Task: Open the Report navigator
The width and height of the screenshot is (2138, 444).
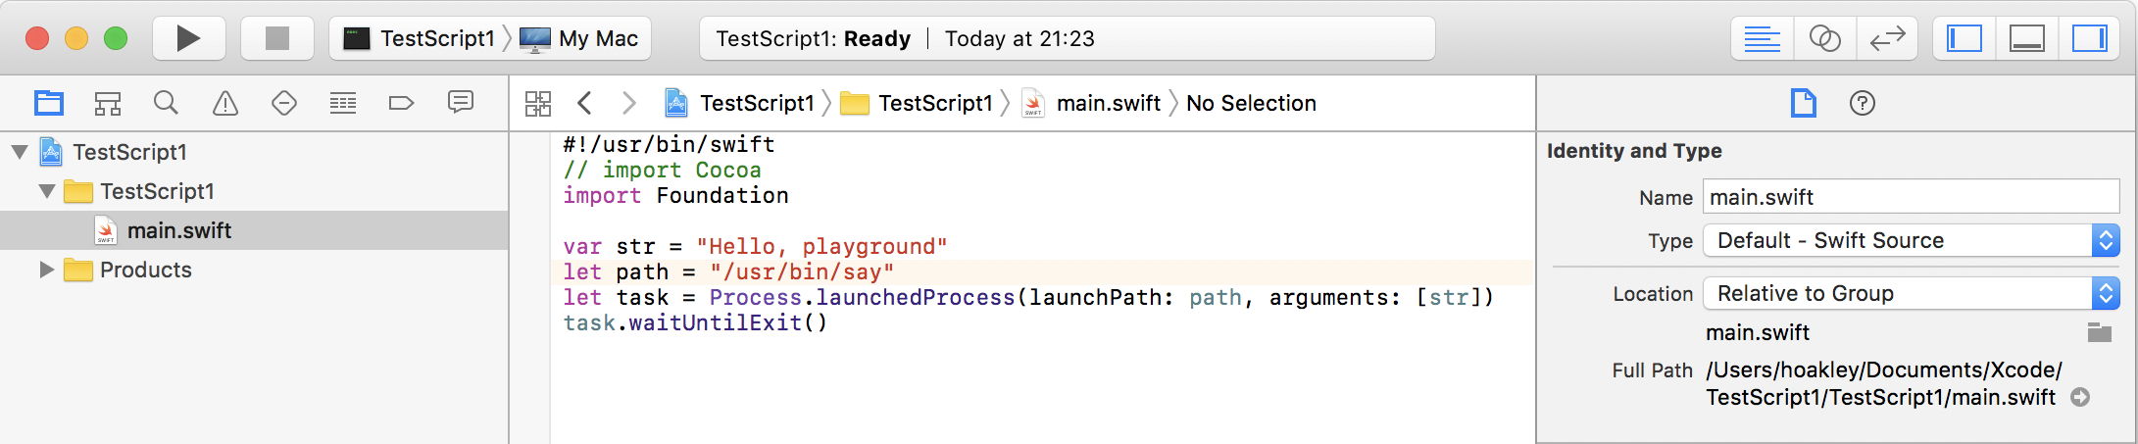Action: pyautogui.click(x=461, y=102)
